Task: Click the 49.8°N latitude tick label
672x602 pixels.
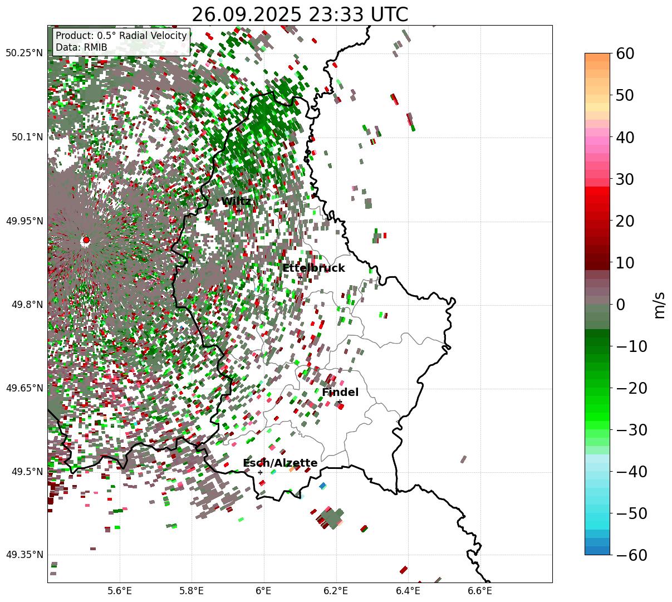Action: [27, 305]
